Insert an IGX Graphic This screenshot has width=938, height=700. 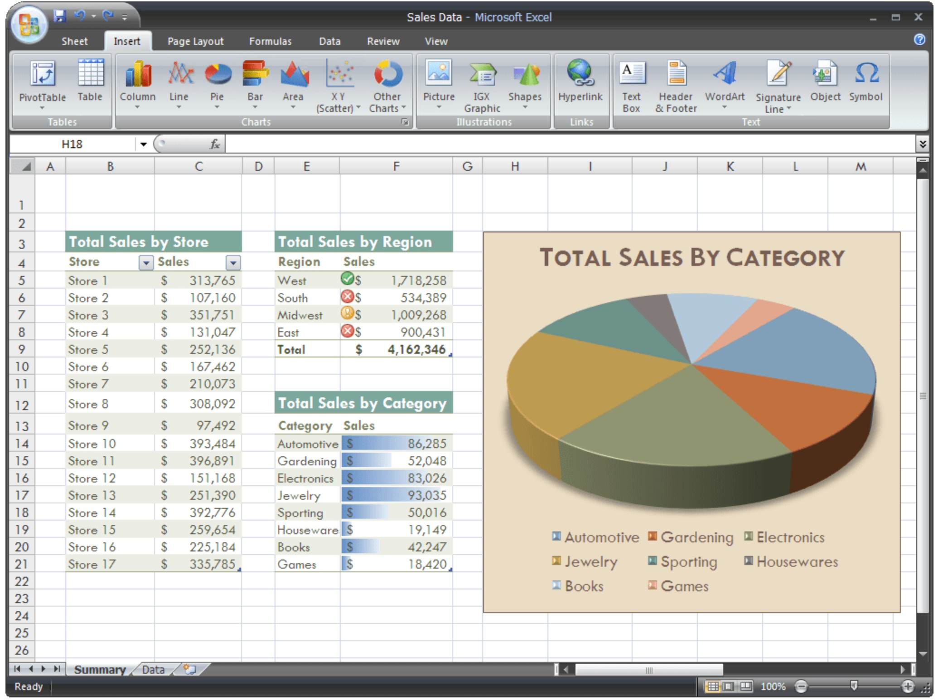point(482,86)
